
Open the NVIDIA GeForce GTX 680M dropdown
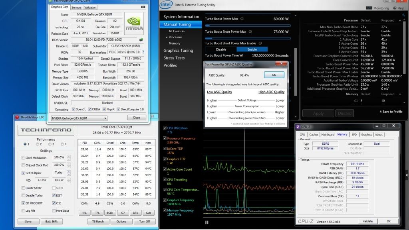pyautogui.click(x=80, y=118)
